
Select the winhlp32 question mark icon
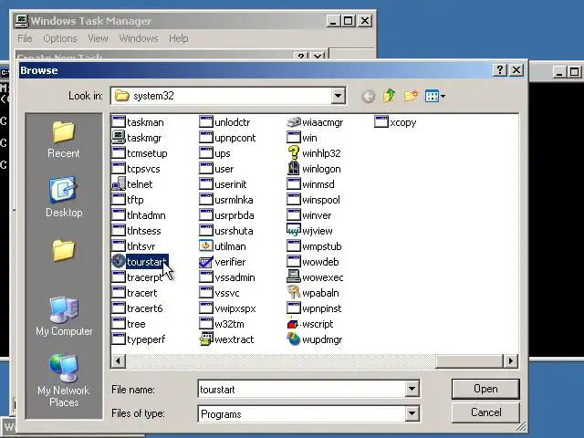[294, 153]
